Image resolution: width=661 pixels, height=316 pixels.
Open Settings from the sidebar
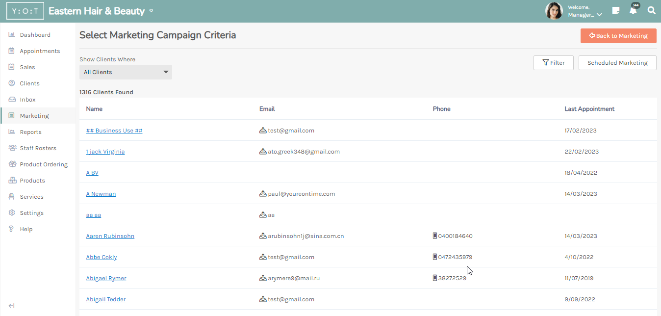click(x=31, y=213)
